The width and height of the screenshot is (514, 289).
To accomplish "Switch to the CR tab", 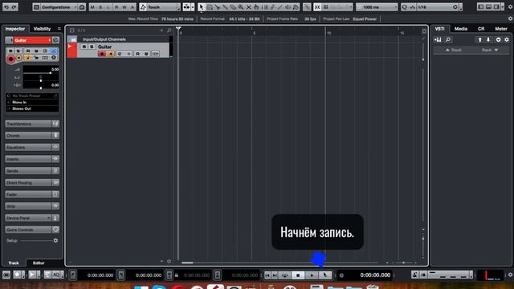I will pos(481,29).
